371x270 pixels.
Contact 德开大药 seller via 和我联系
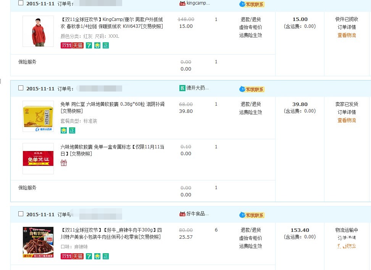tap(252, 89)
